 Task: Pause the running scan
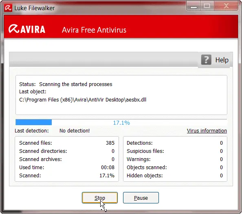coord(141,198)
